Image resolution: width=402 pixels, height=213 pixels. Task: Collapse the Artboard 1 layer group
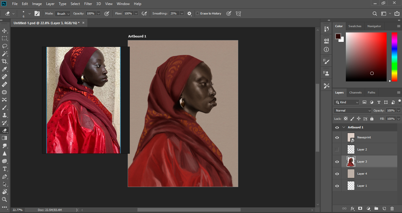pos(344,127)
